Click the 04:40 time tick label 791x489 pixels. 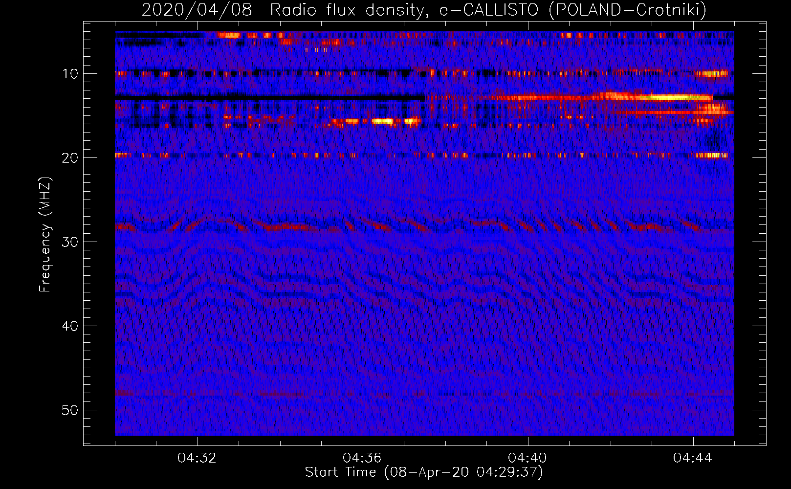[x=527, y=458]
